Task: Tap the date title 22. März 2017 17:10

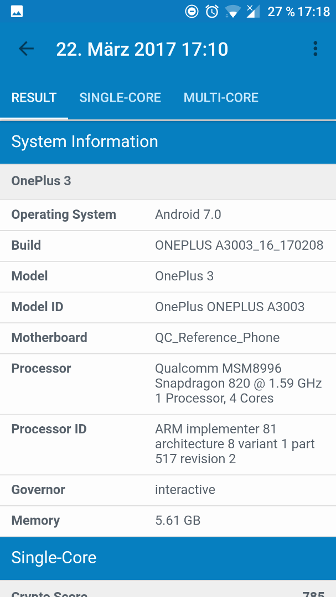Action: pos(142,50)
